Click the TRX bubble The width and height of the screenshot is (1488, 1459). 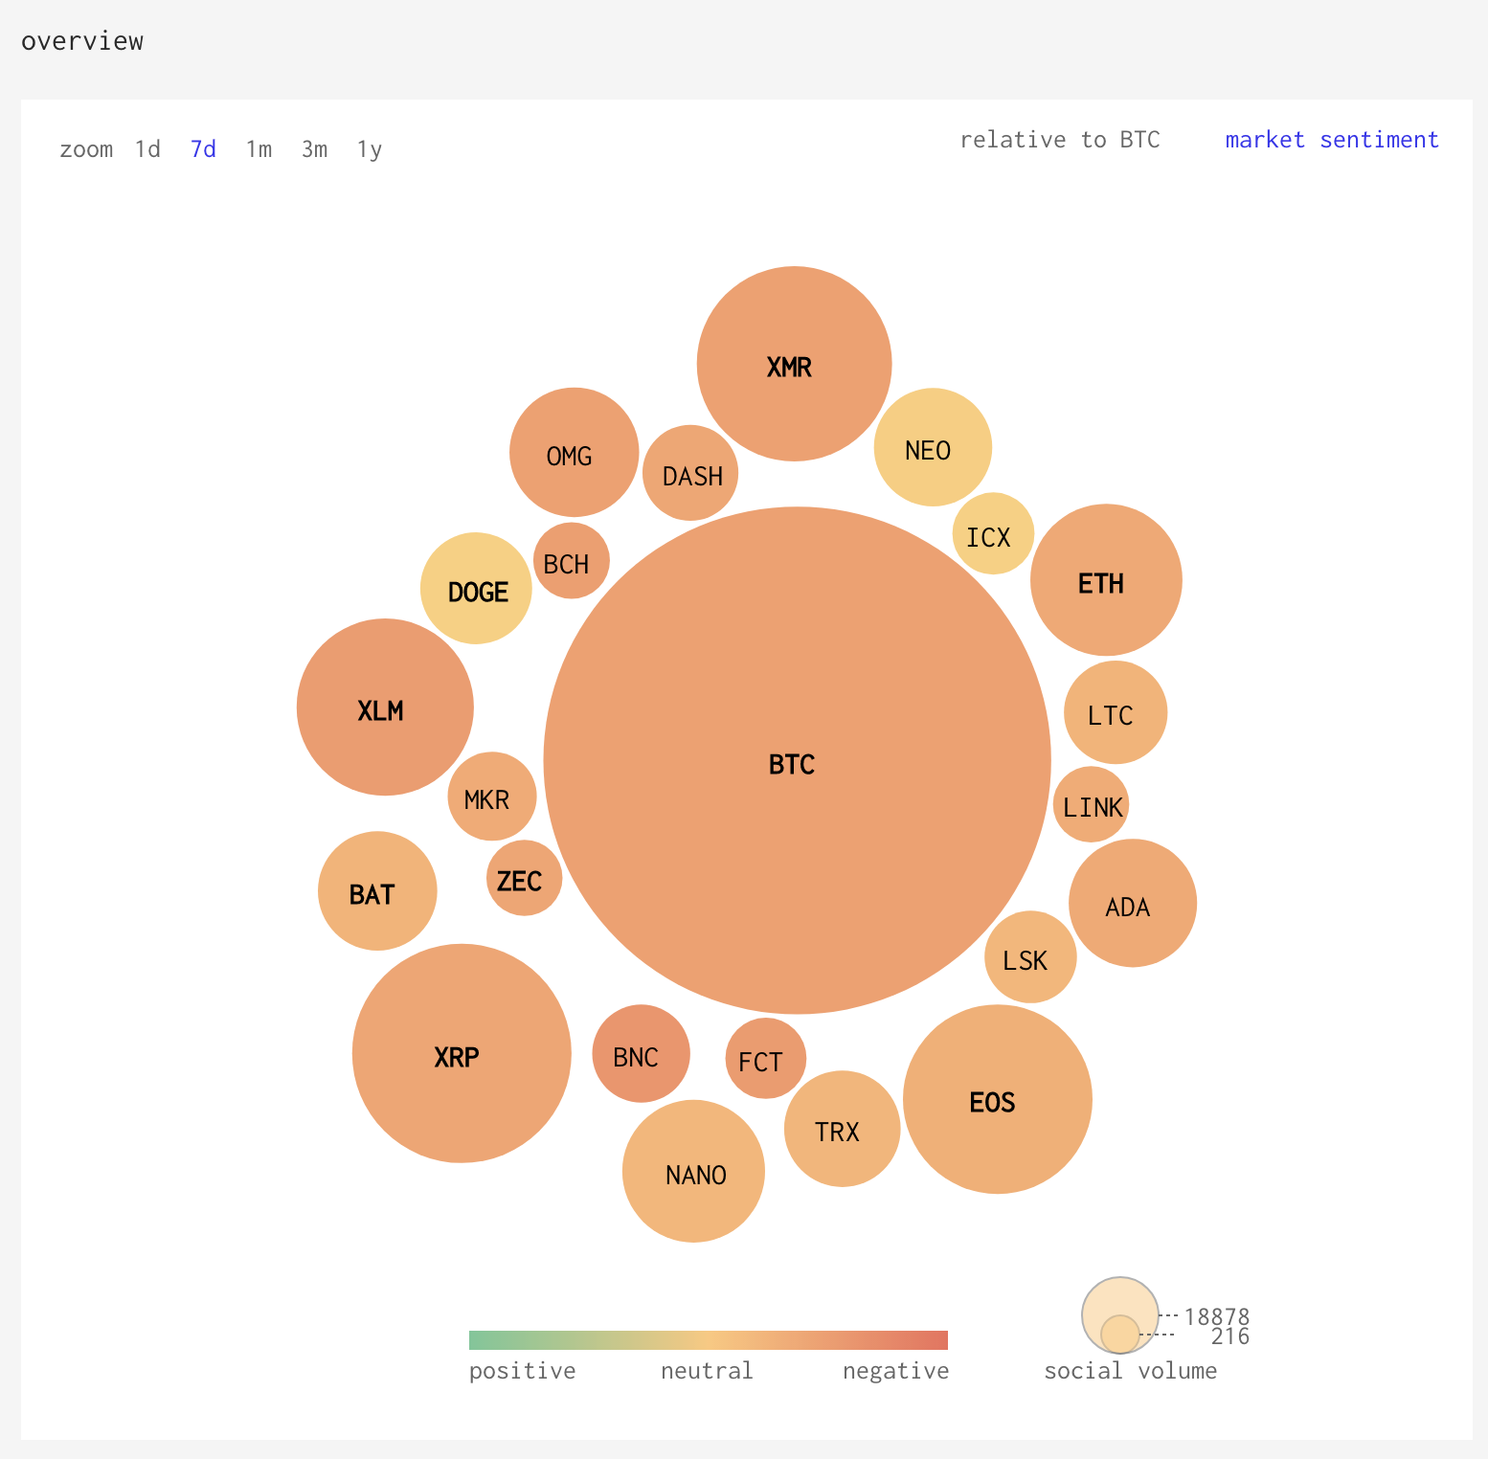(843, 1129)
